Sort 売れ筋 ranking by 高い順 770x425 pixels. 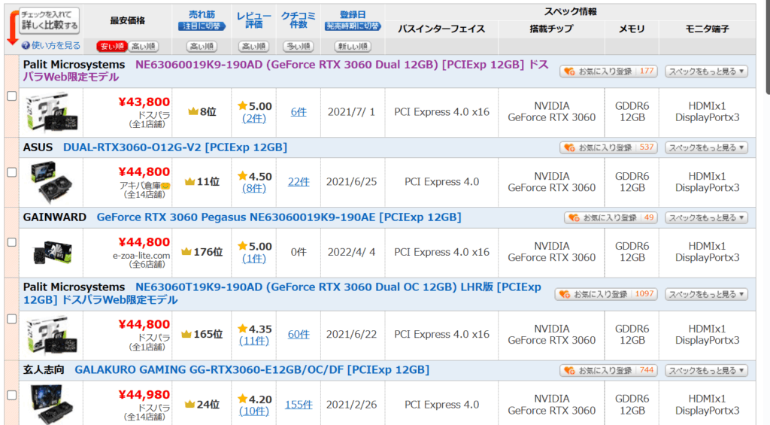tap(202, 46)
